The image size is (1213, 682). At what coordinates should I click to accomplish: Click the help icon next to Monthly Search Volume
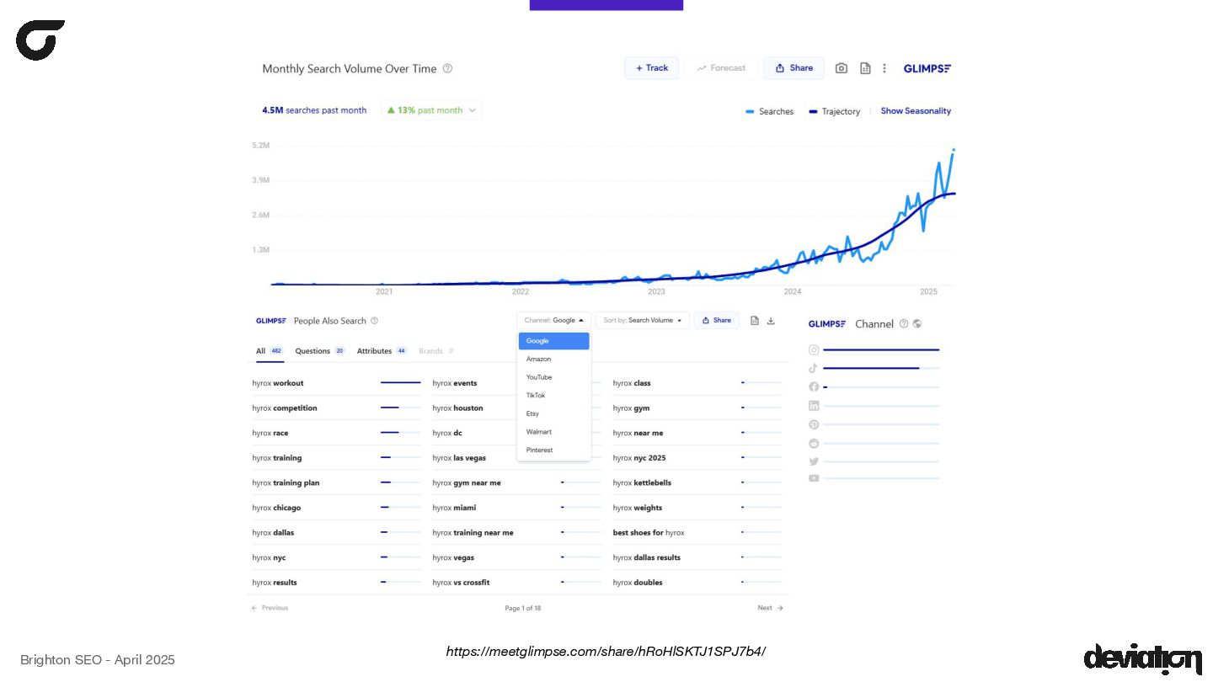pos(447,68)
